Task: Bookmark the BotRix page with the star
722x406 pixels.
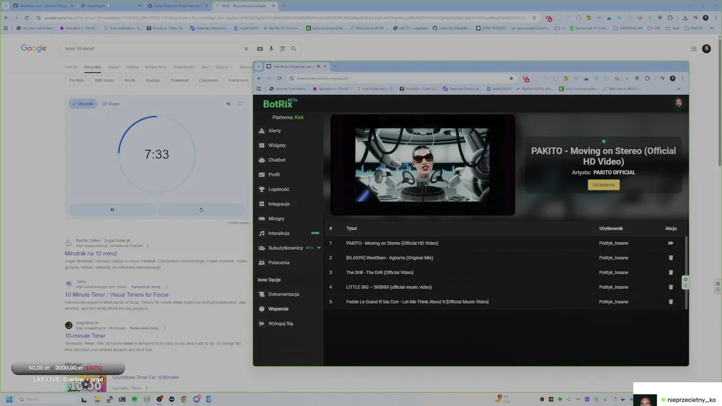Action: (512, 78)
